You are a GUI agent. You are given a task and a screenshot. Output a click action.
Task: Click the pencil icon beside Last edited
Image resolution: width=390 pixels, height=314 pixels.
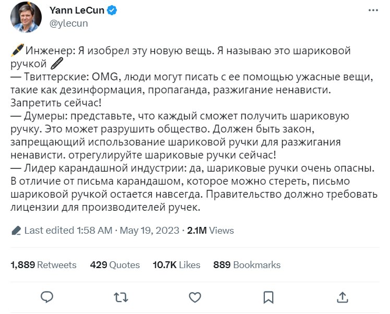coord(16,231)
